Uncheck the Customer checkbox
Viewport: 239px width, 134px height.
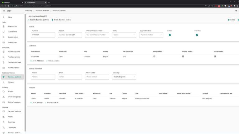pos(197,35)
